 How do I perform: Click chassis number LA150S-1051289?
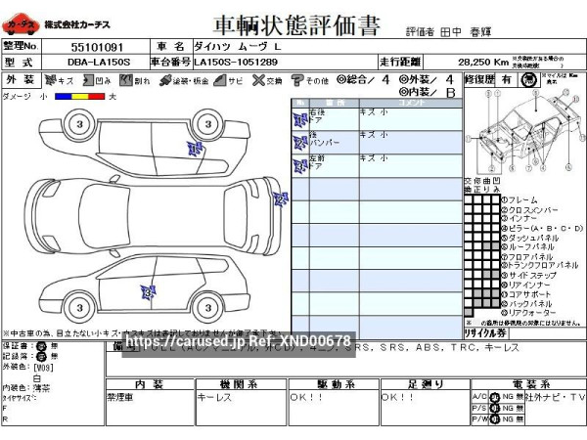pos(236,63)
